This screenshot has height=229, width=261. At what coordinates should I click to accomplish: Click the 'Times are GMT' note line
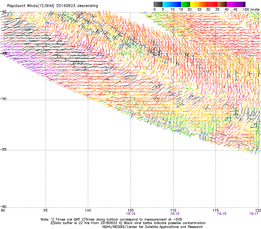(111, 219)
